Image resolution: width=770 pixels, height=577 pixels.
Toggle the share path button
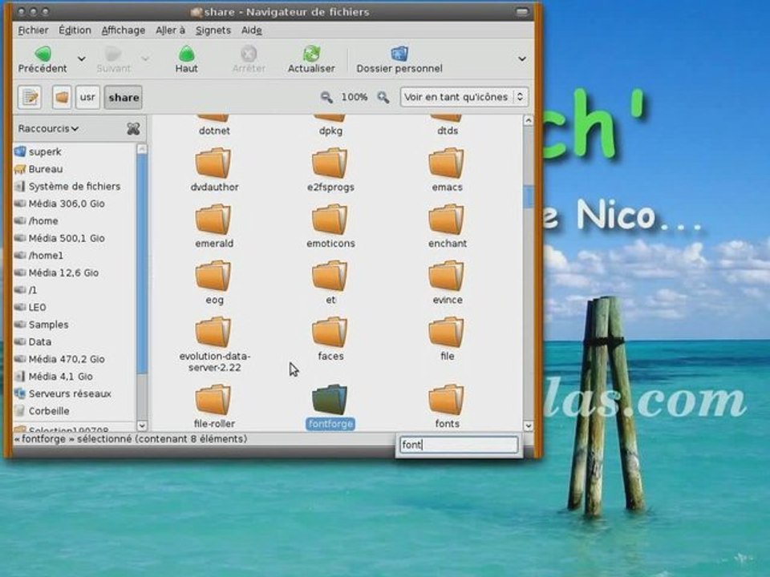point(124,97)
